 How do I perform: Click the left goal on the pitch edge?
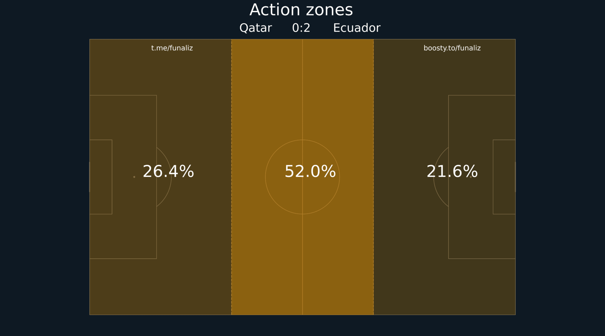(x=89, y=177)
